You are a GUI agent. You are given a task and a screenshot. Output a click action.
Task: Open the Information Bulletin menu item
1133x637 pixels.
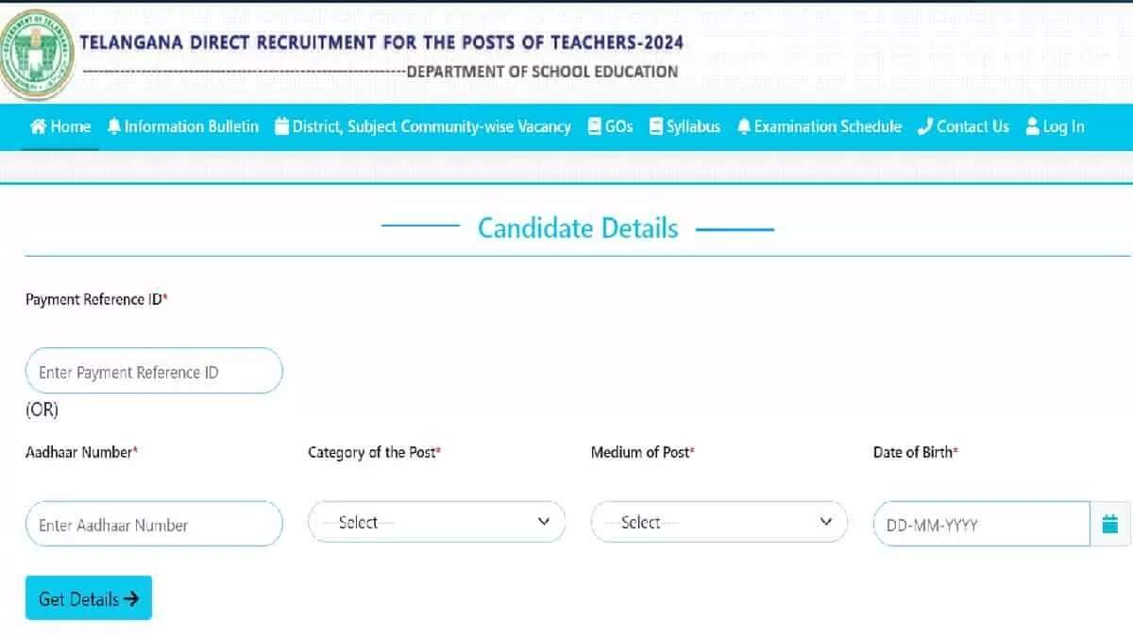(x=191, y=126)
